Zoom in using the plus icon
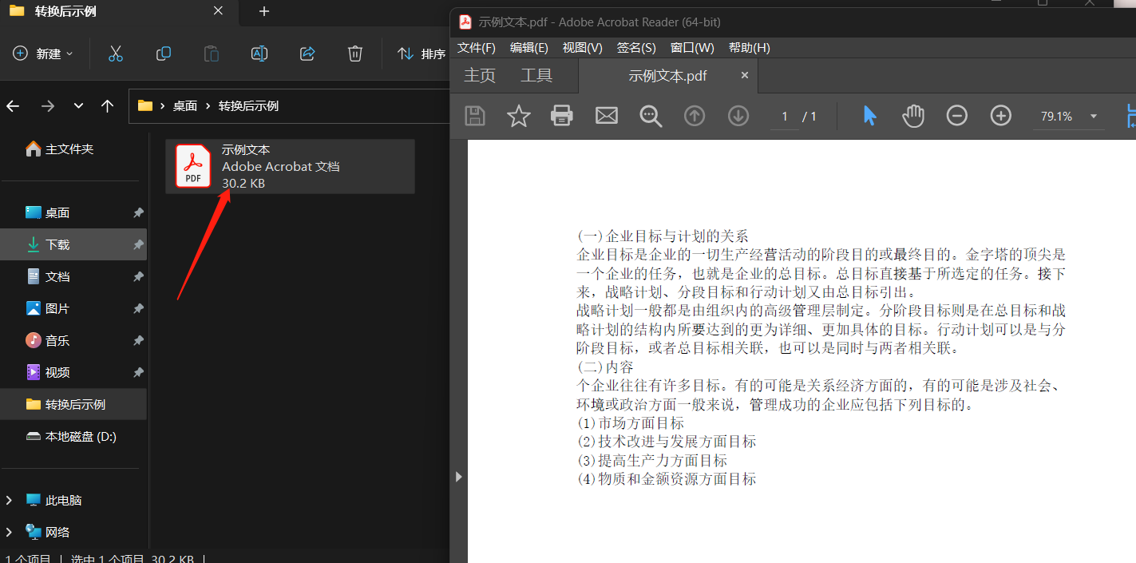Screen dimensions: 1136x563 1000,116
